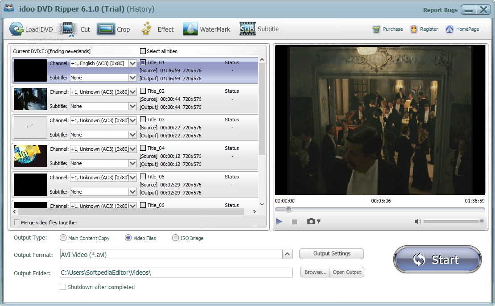Expand Title_05 Subtitle dropdown
The image size is (495, 306).
click(132, 192)
